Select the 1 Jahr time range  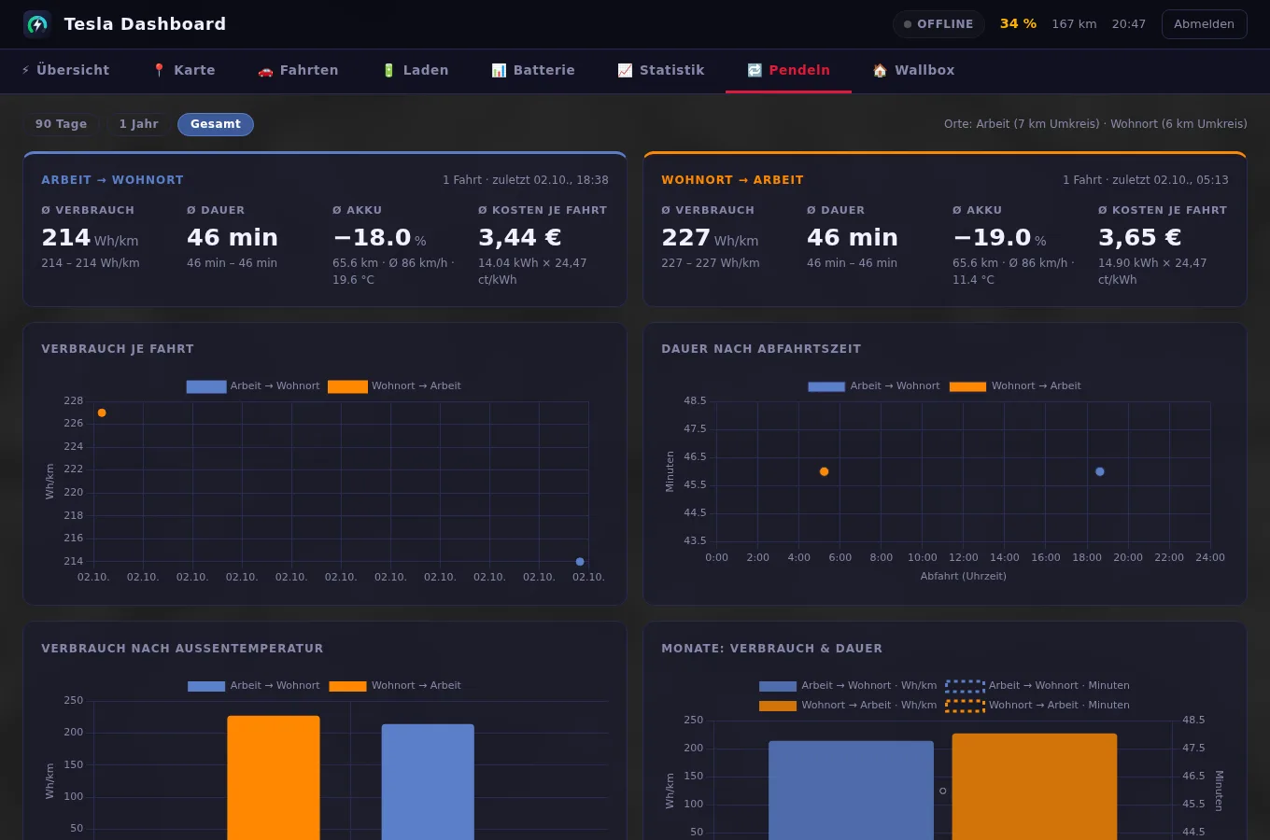point(138,124)
